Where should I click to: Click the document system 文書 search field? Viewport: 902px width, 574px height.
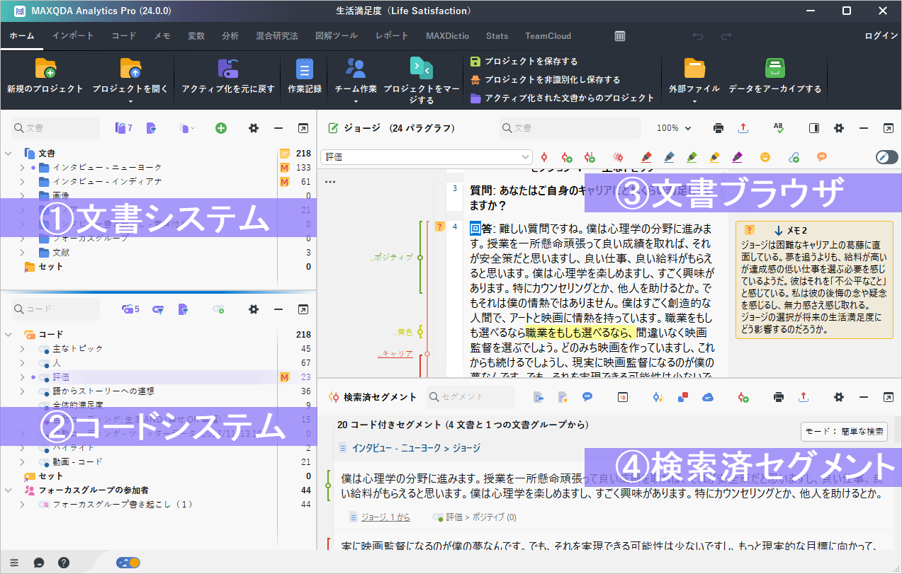(56, 128)
